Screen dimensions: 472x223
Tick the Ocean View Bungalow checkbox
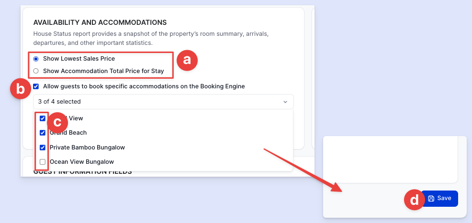pos(43,162)
